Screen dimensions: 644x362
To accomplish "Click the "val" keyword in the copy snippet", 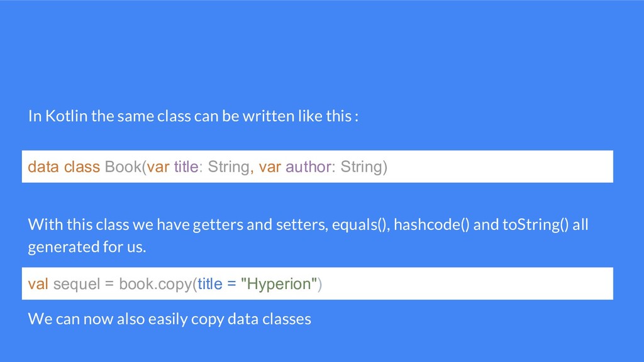I will [38, 283].
